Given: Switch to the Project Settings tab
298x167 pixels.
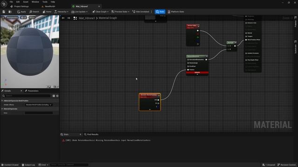Looking at the screenshot, I should pos(20,6).
